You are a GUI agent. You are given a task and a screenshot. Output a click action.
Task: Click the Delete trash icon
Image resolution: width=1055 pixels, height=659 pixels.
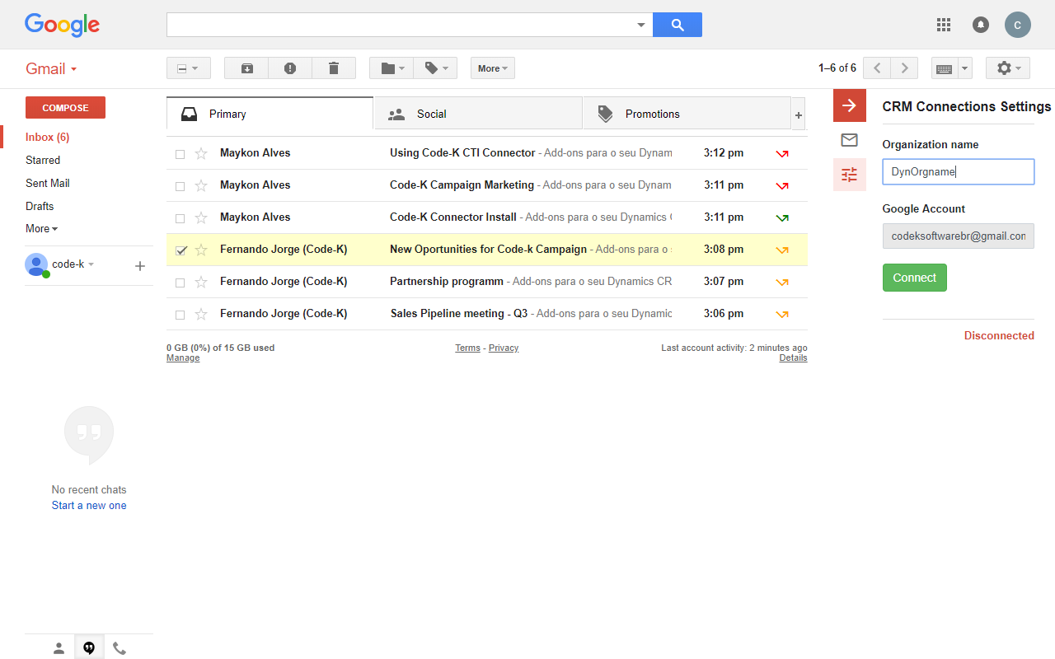point(334,68)
